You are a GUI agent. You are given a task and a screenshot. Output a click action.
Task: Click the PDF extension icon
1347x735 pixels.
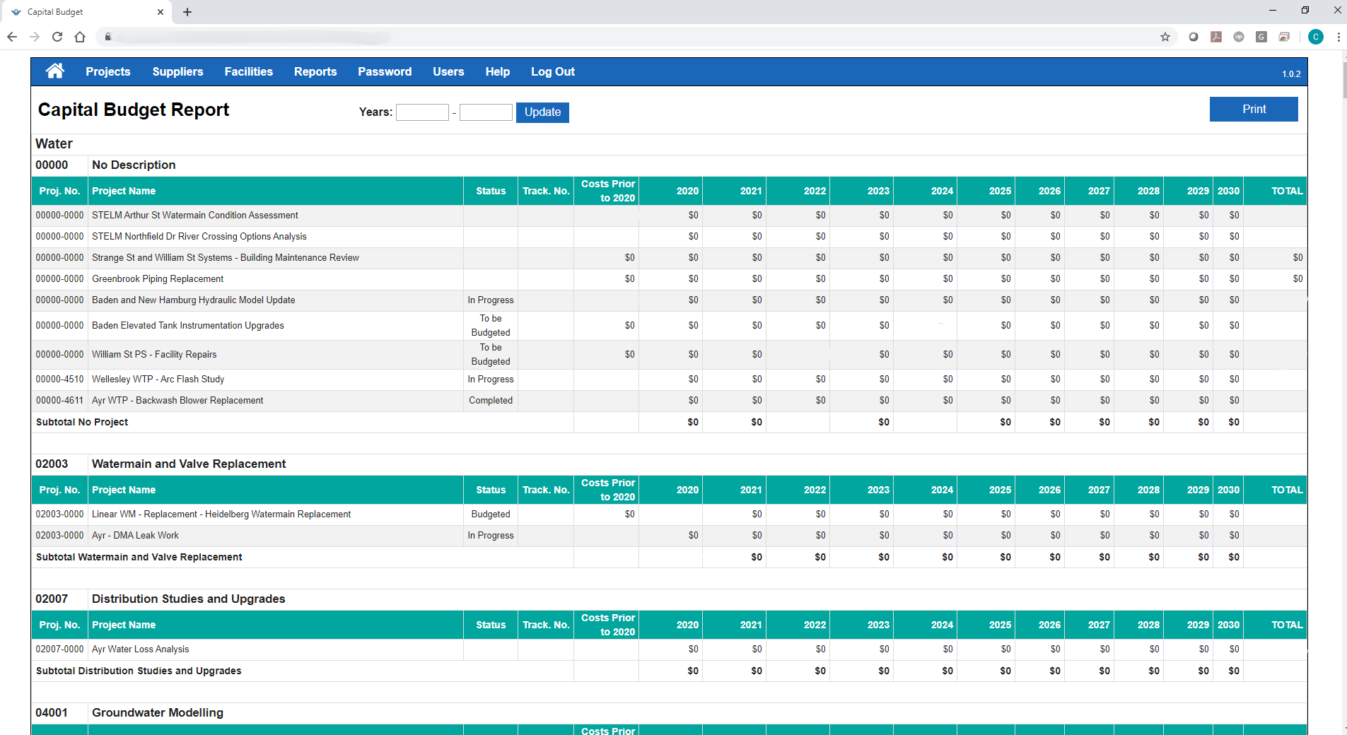click(1216, 37)
